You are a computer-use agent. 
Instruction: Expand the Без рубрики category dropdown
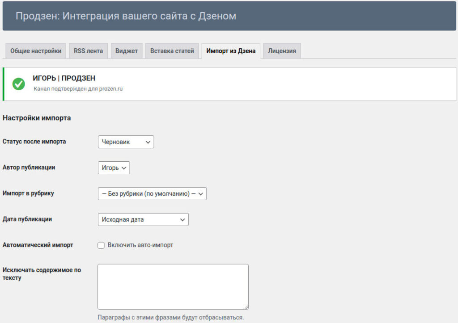152,194
